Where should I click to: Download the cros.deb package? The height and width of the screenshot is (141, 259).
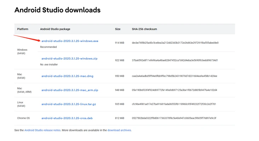[x=67, y=118]
